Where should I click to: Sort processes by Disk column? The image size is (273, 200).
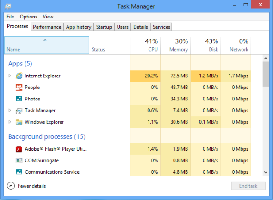[x=205, y=46]
